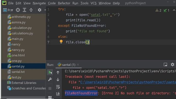Open the Help menu
The width and height of the screenshot is (176, 99).
[x=116, y=3]
